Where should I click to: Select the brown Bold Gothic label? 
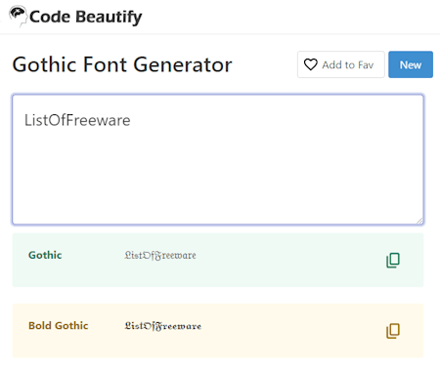(x=59, y=326)
